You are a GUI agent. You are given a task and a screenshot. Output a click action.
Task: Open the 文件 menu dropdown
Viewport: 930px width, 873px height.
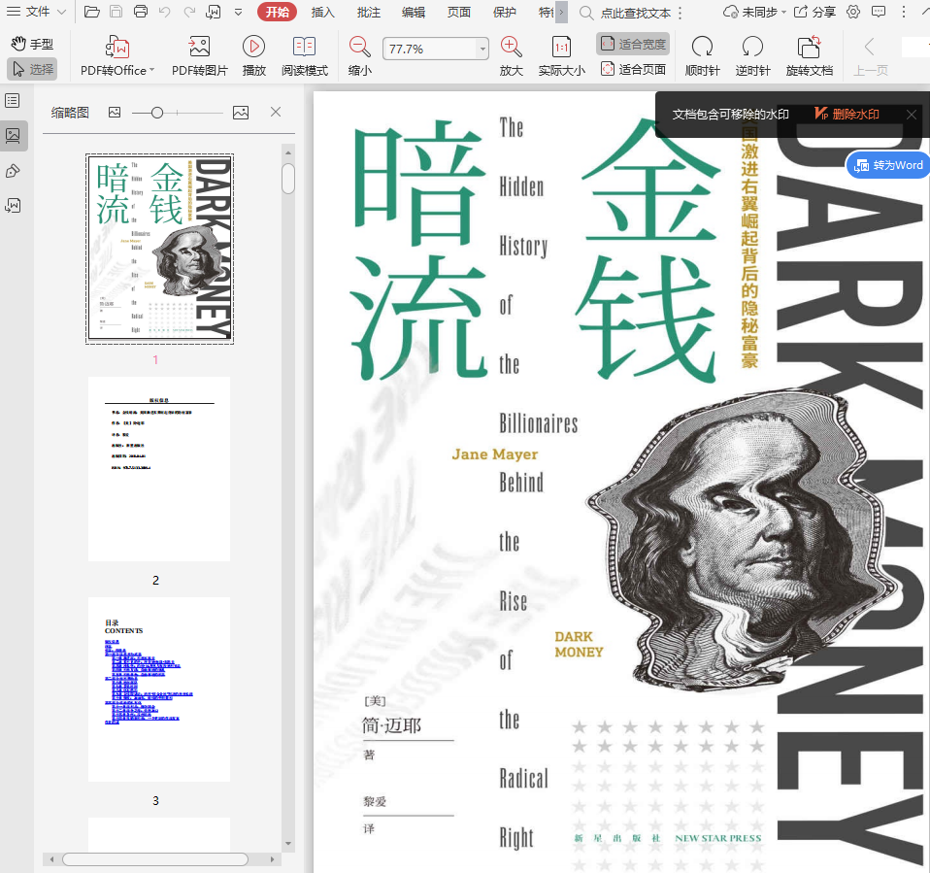(x=37, y=12)
